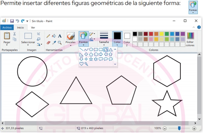Open Customize Quick Access Toolbar arrow
The width and height of the screenshot is (203, 133).
[x=27, y=21]
